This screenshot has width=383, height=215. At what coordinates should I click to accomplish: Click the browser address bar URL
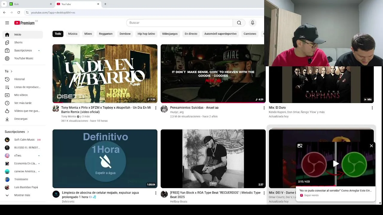pos(53,13)
